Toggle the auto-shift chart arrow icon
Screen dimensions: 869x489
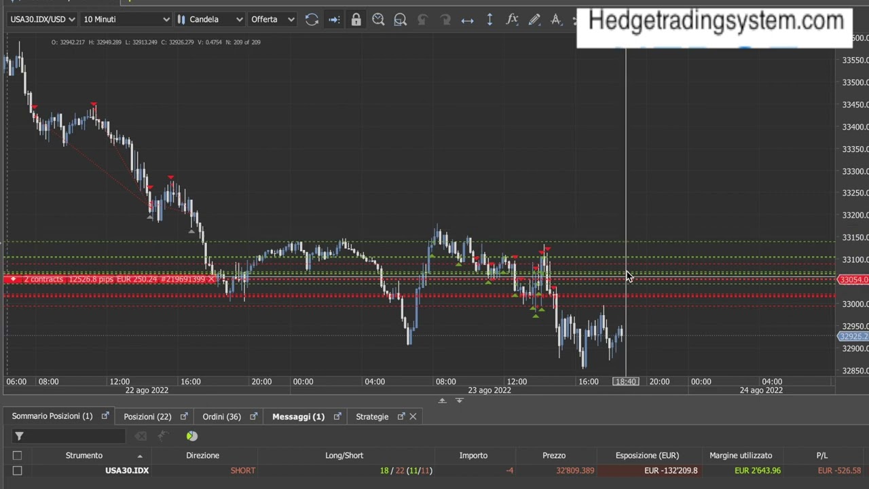point(334,20)
